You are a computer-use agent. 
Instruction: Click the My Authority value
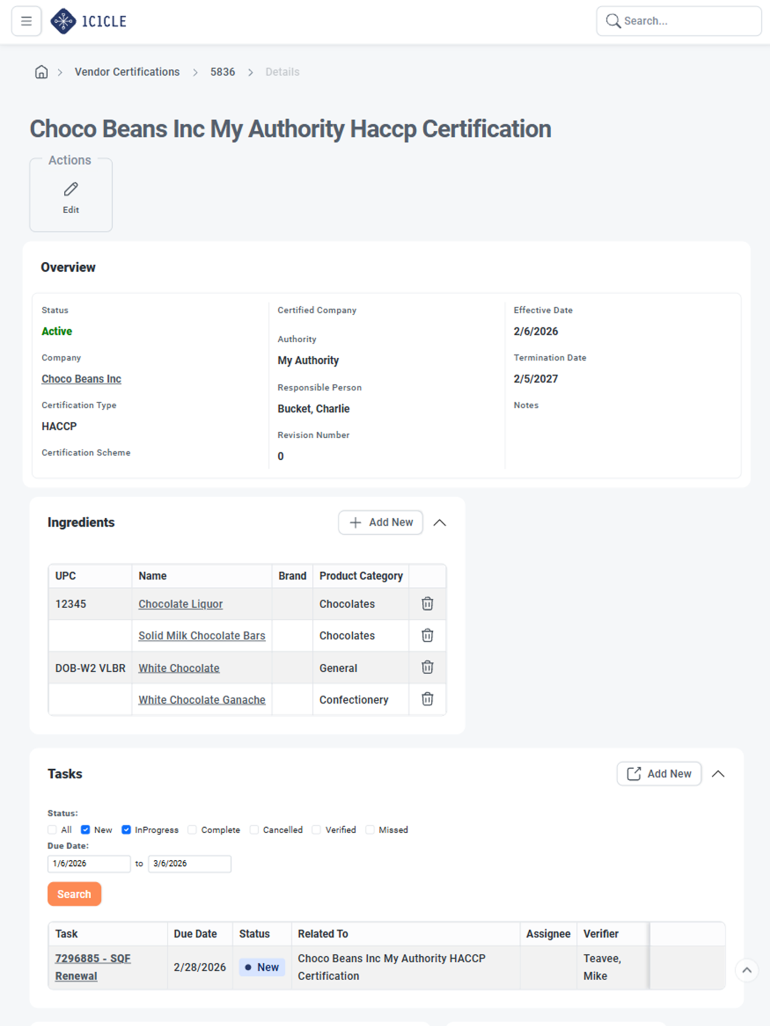(308, 360)
